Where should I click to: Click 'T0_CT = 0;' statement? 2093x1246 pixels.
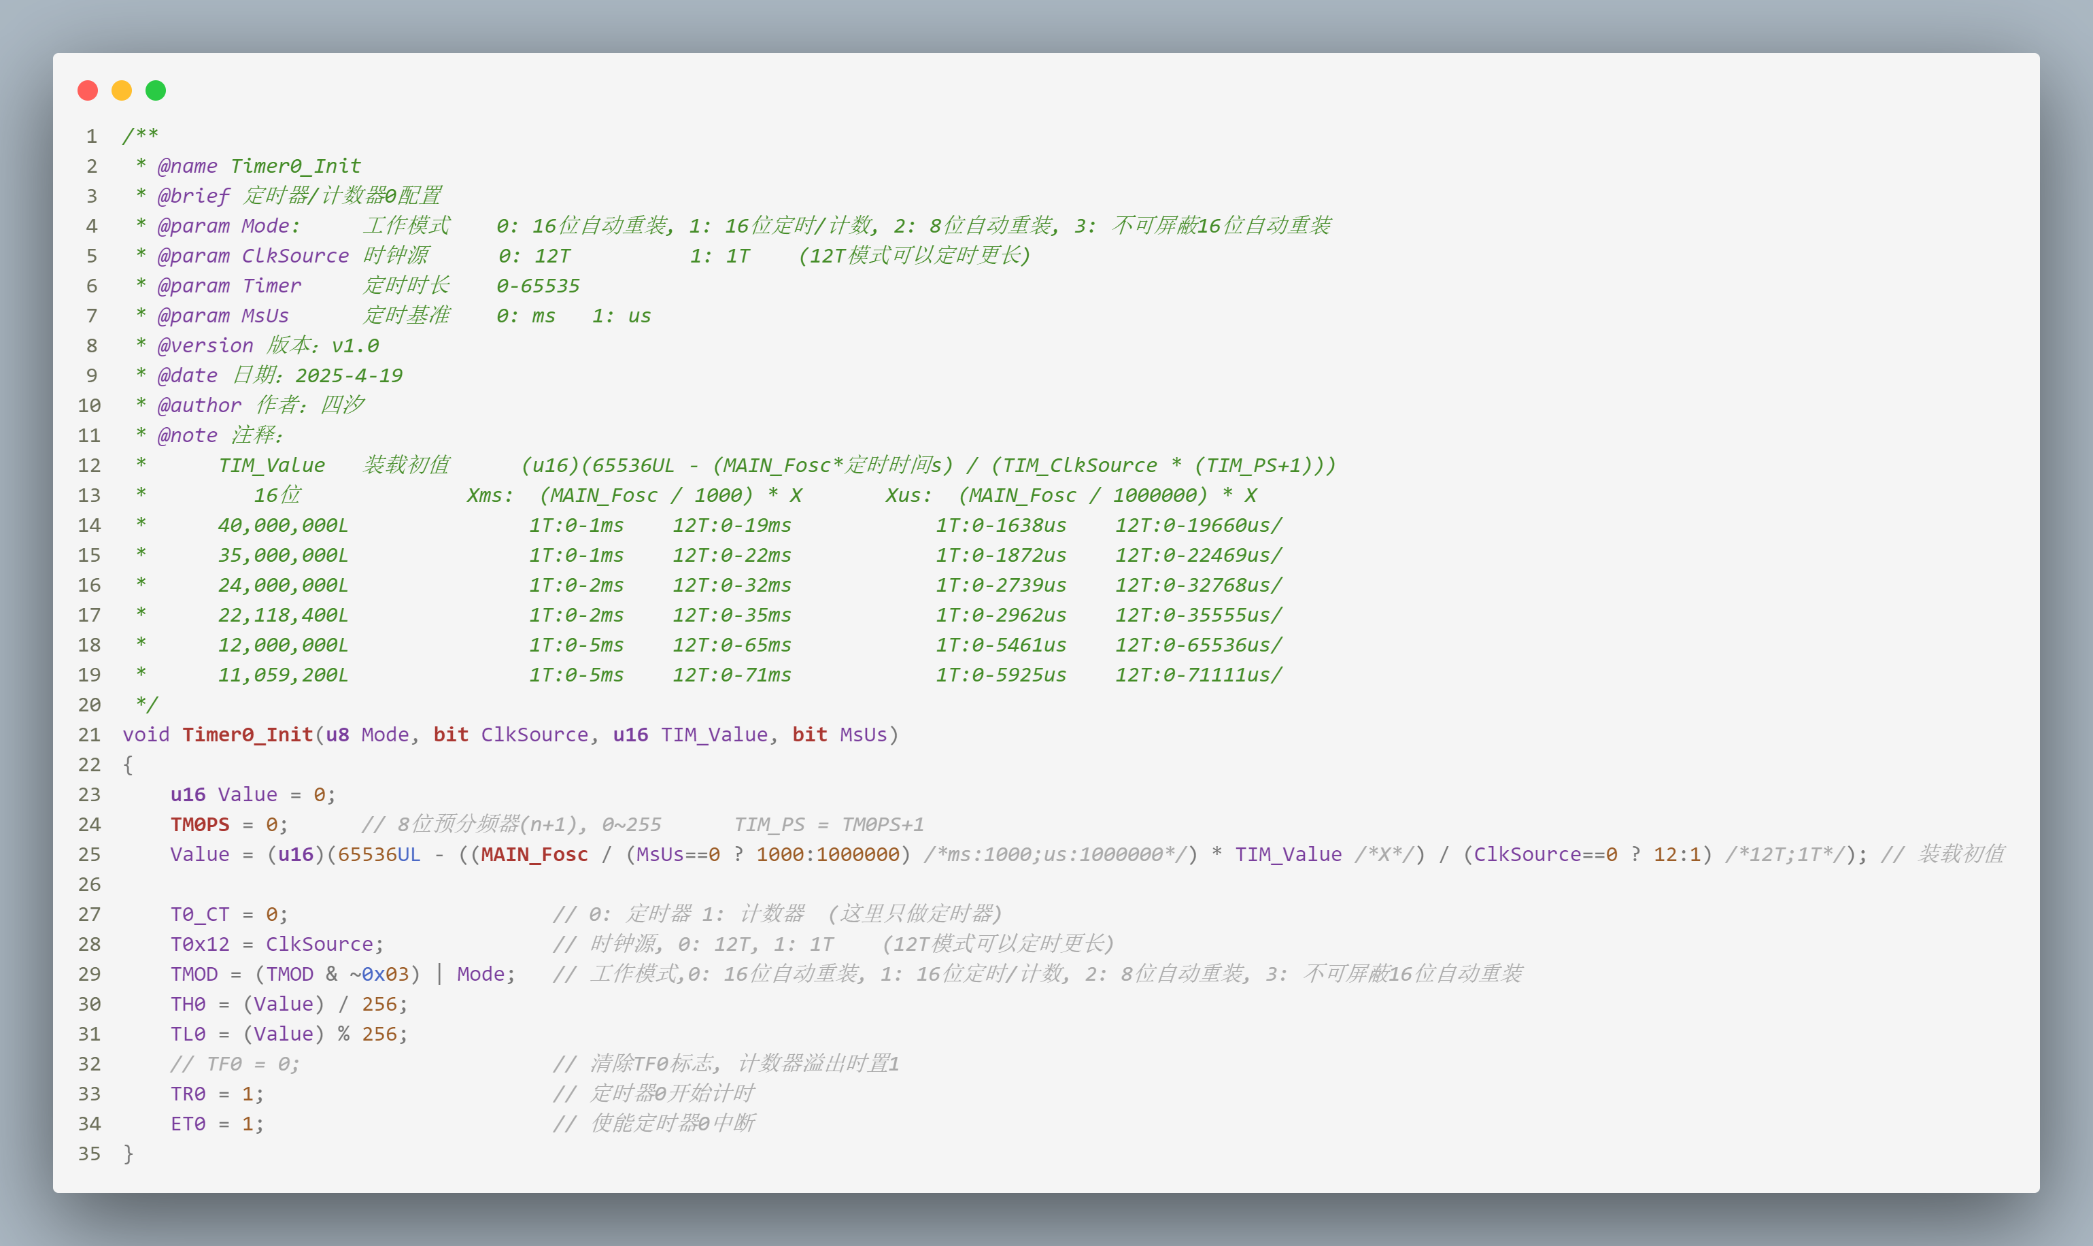[x=229, y=914]
